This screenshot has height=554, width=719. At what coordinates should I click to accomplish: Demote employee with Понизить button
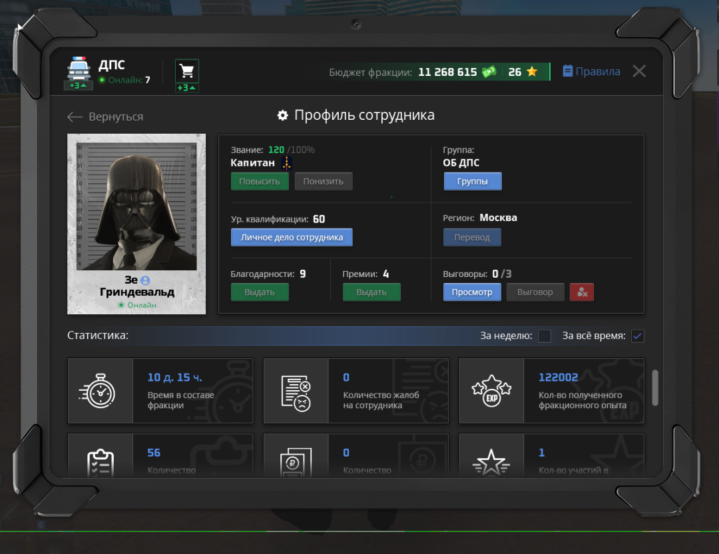pos(324,181)
